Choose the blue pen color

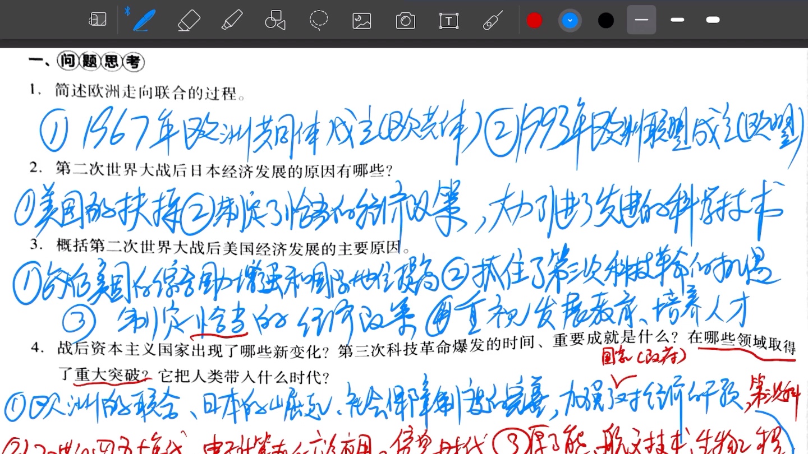[570, 20]
